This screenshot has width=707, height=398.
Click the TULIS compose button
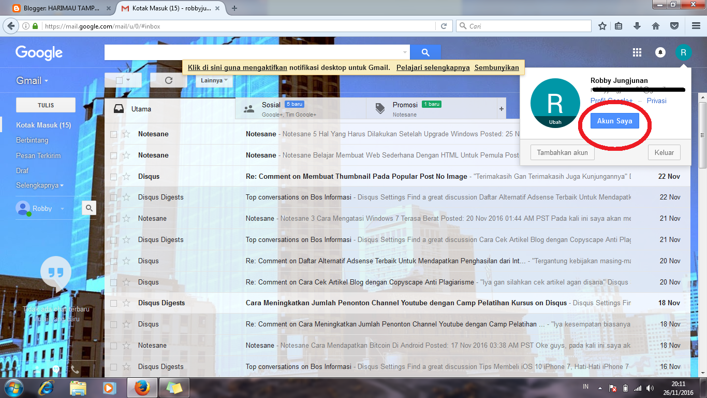click(x=46, y=105)
